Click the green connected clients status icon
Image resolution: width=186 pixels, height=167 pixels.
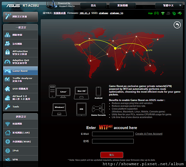click(174, 13)
